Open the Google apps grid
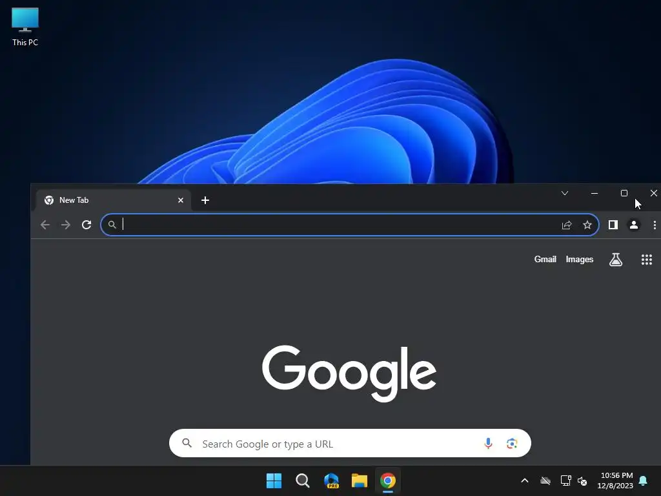661x496 pixels. pyautogui.click(x=647, y=260)
